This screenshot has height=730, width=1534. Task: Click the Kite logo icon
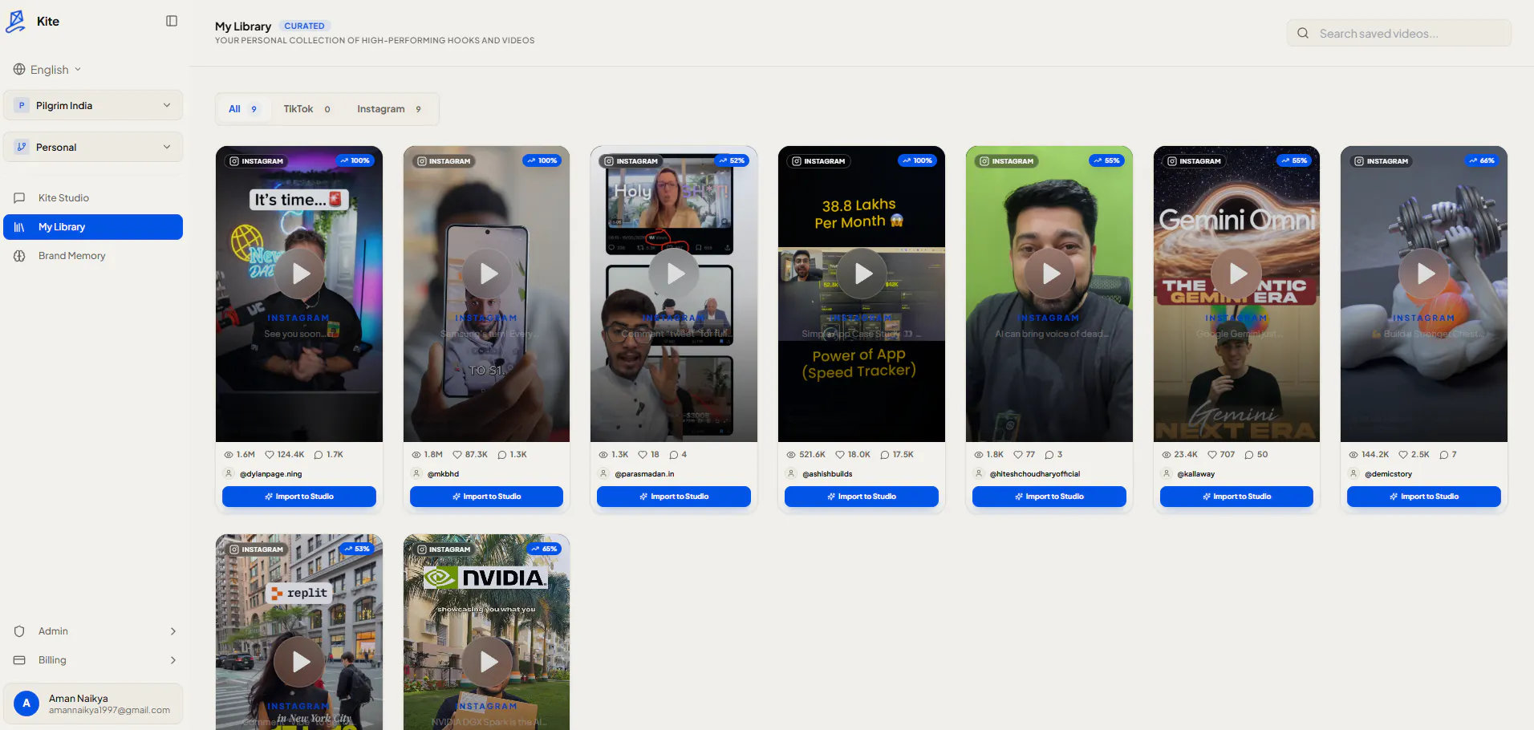(x=15, y=22)
